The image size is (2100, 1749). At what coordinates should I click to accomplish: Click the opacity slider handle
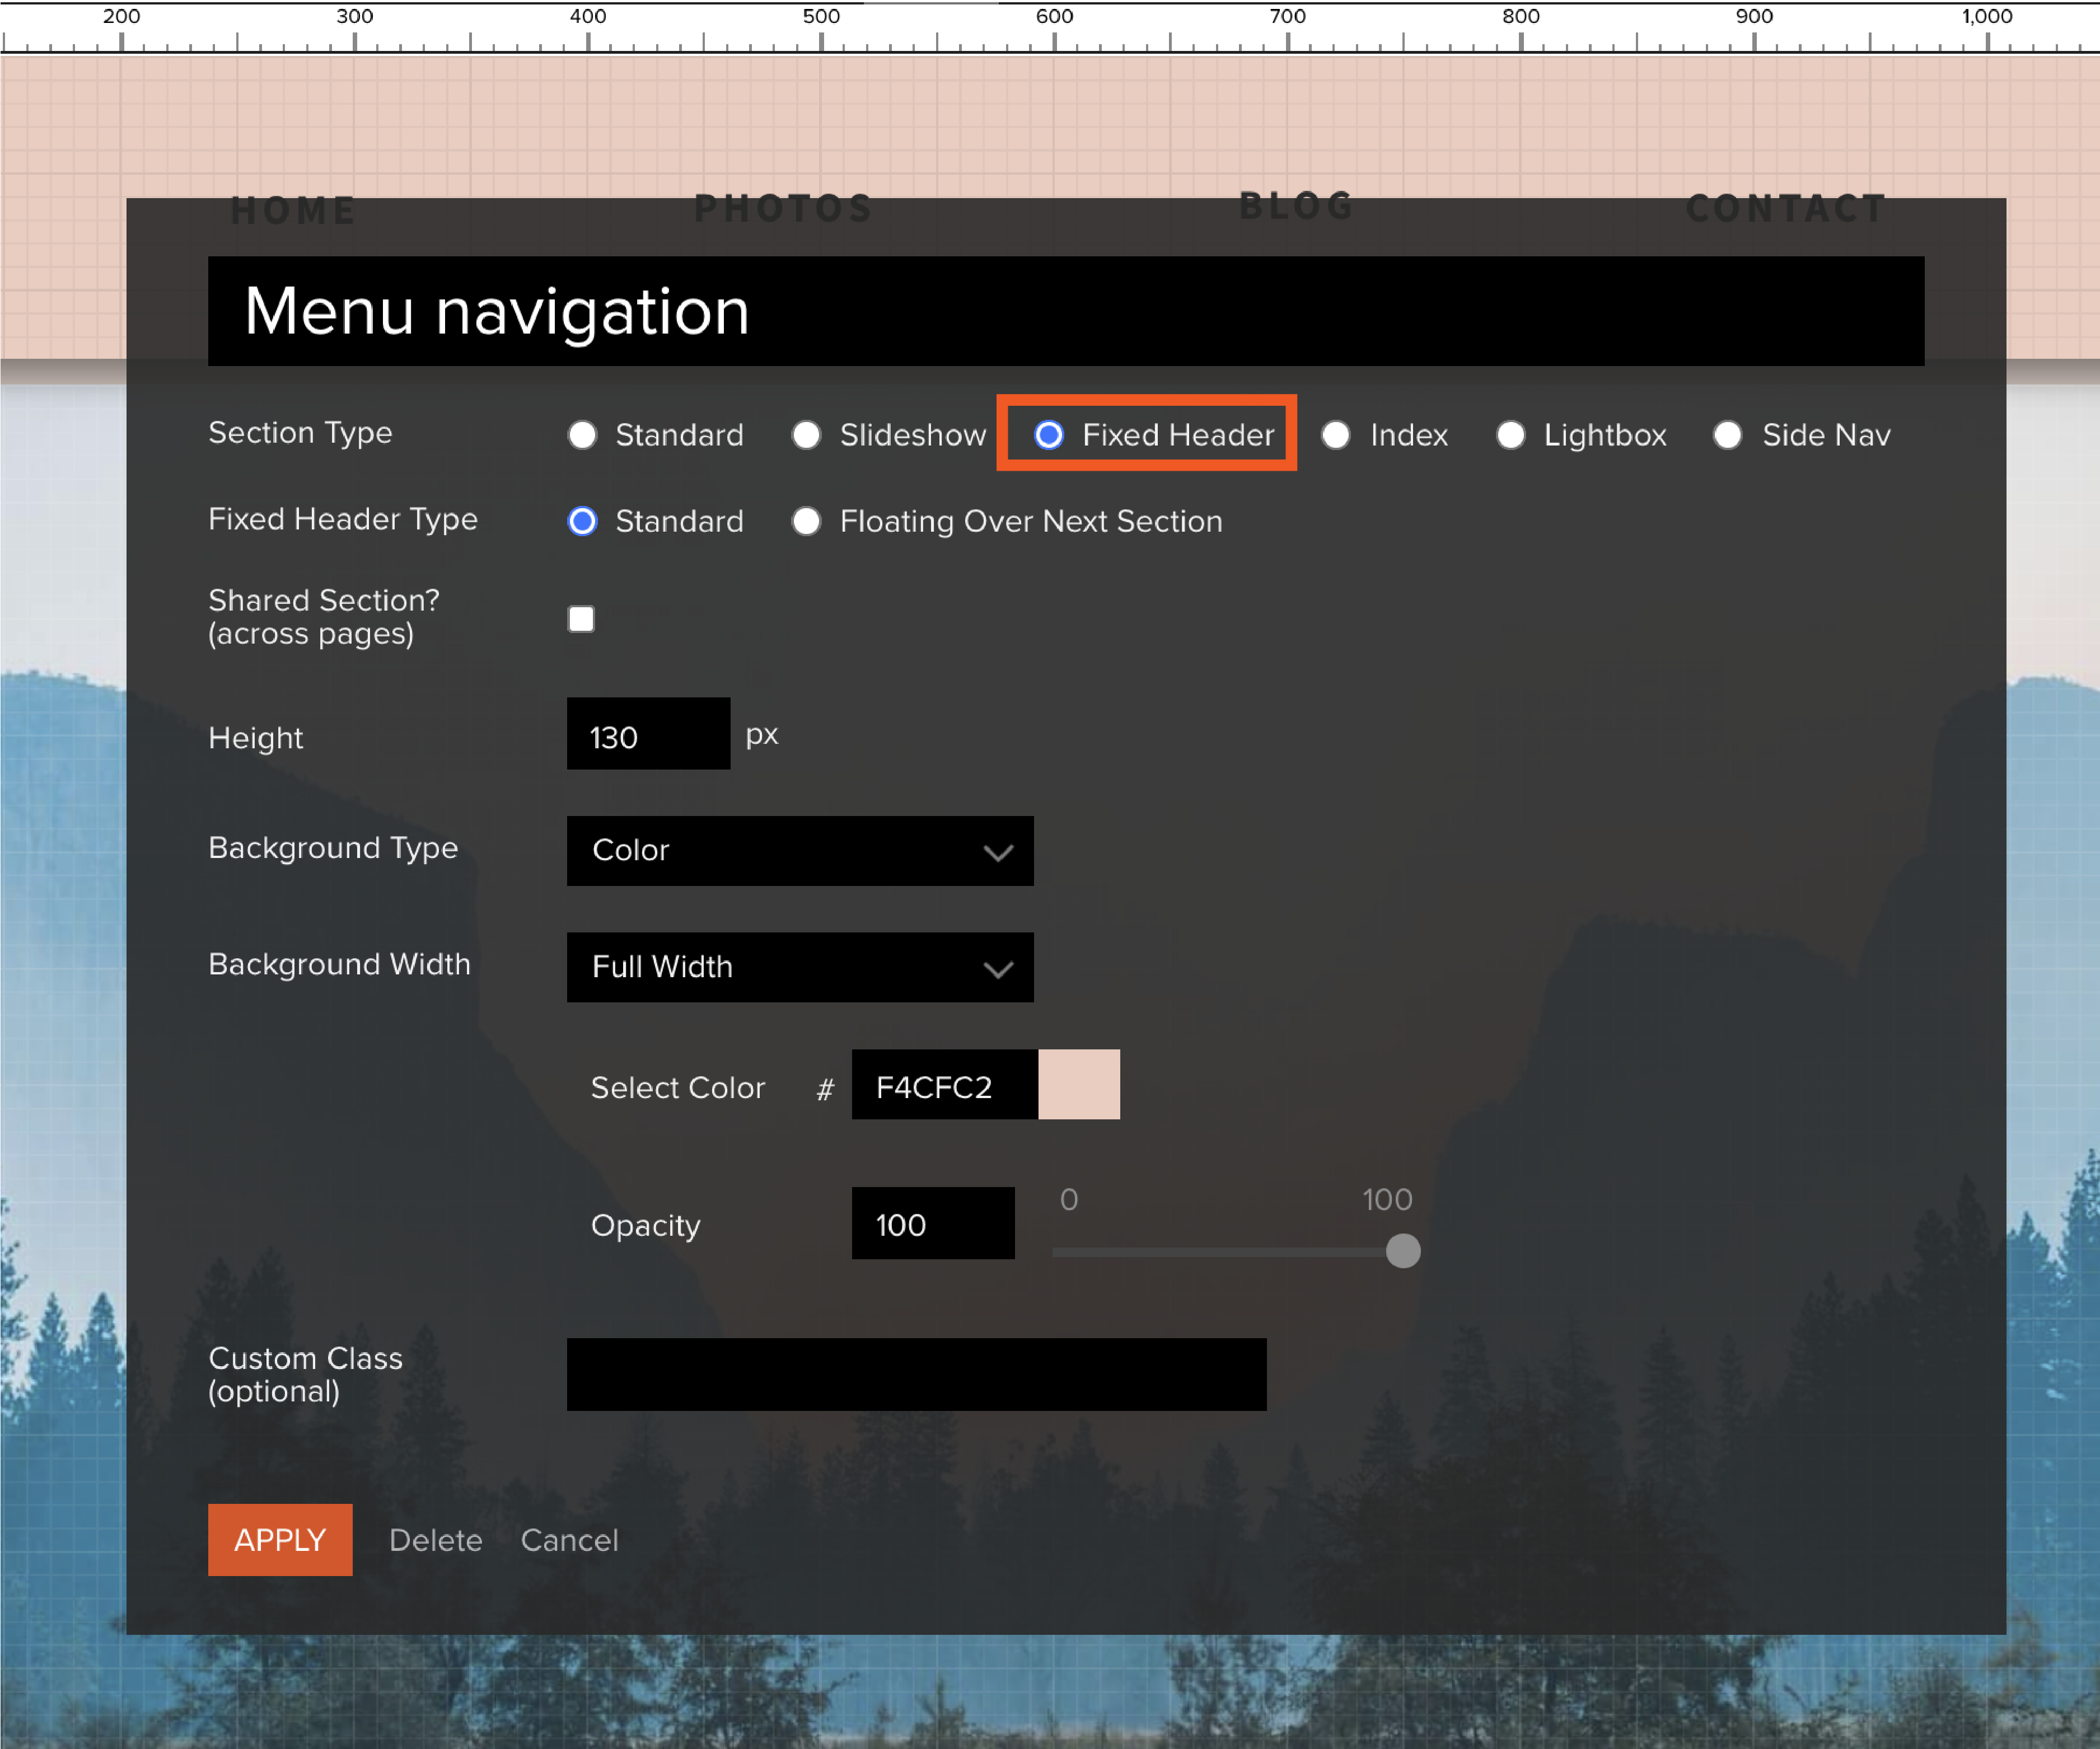(x=1403, y=1251)
